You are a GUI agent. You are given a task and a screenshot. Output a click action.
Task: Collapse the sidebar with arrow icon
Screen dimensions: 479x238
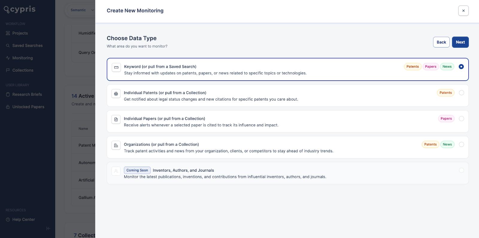(x=48, y=228)
